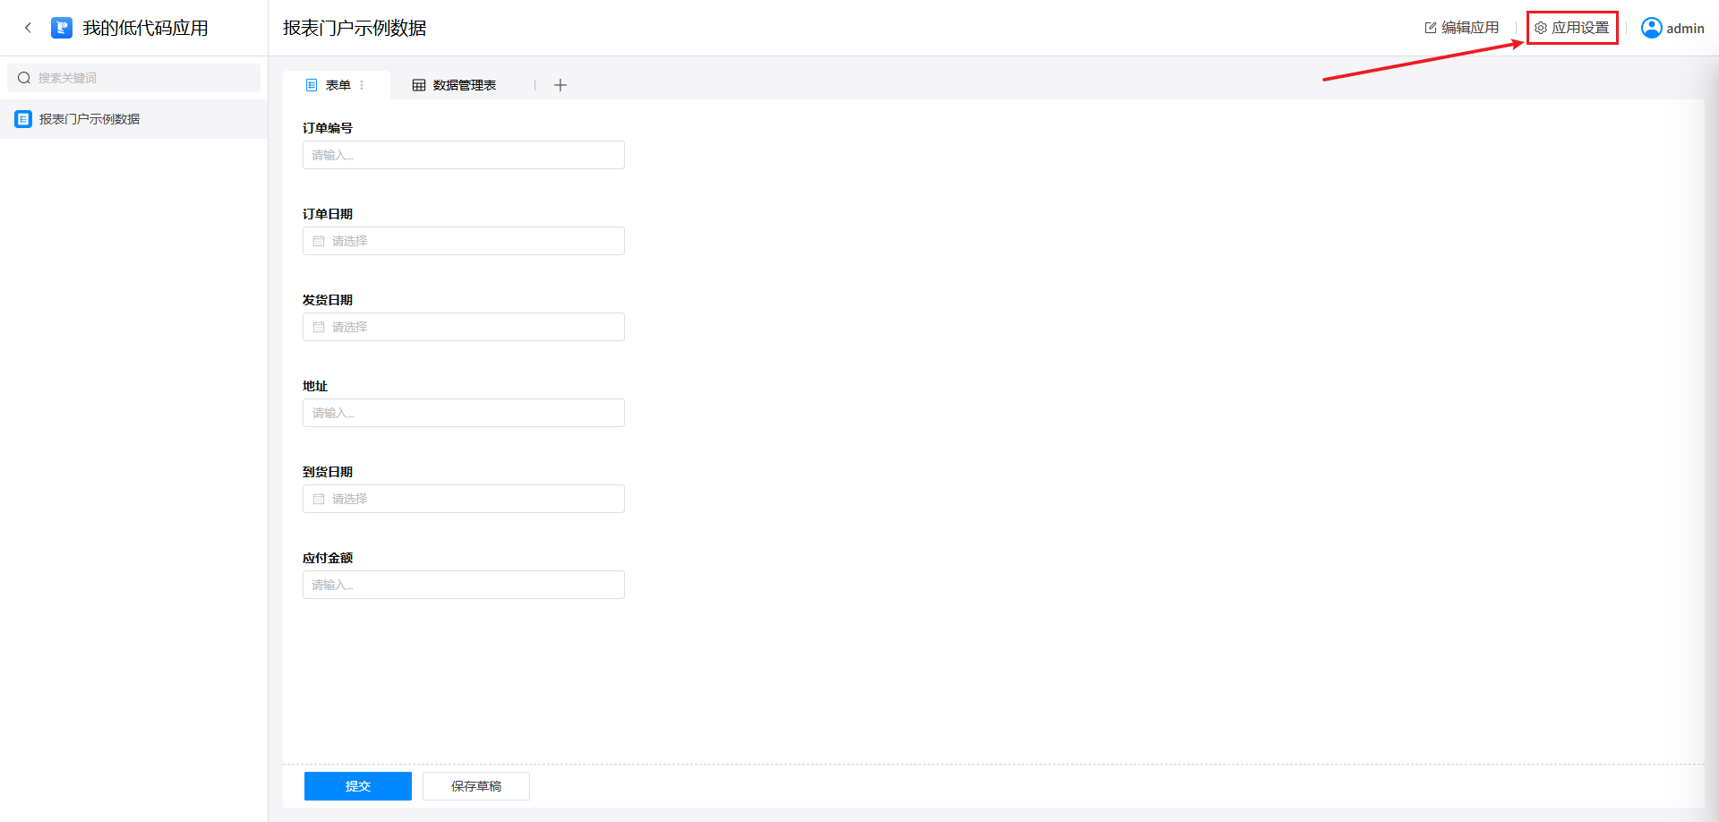This screenshot has width=1719, height=822.
Task: Switch to the 数据管理表 tab
Action: tap(464, 85)
